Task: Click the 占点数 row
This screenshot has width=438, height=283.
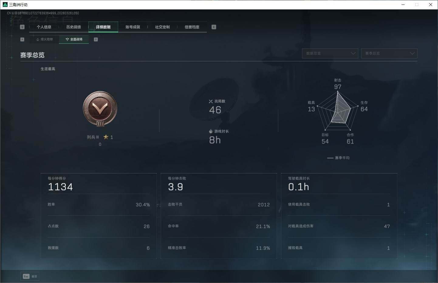Action: 99,226
